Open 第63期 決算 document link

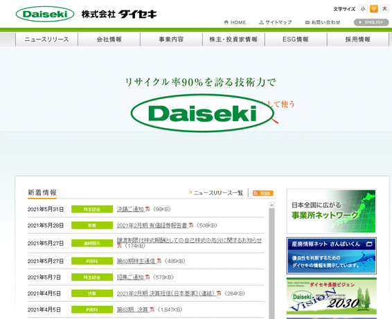click(133, 309)
